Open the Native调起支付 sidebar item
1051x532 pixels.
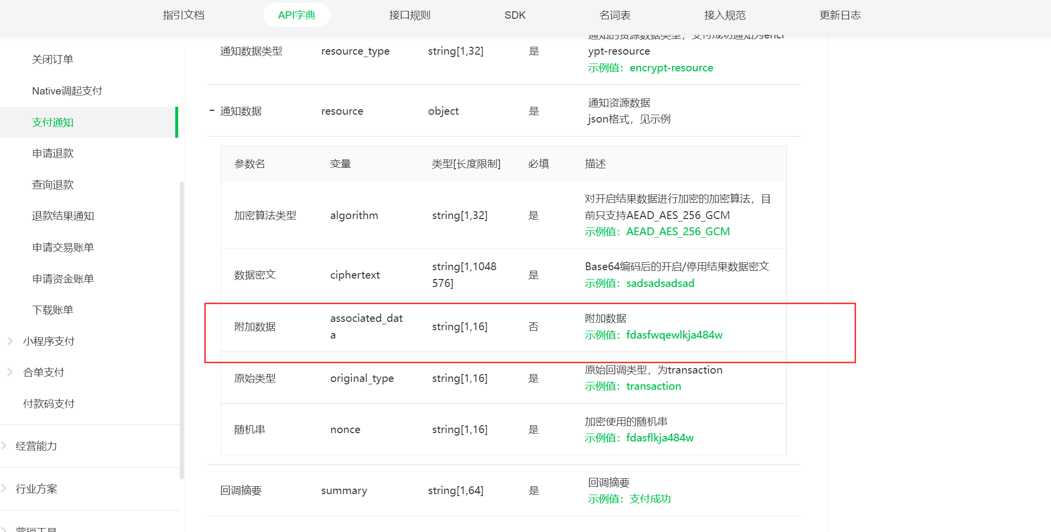tap(67, 91)
